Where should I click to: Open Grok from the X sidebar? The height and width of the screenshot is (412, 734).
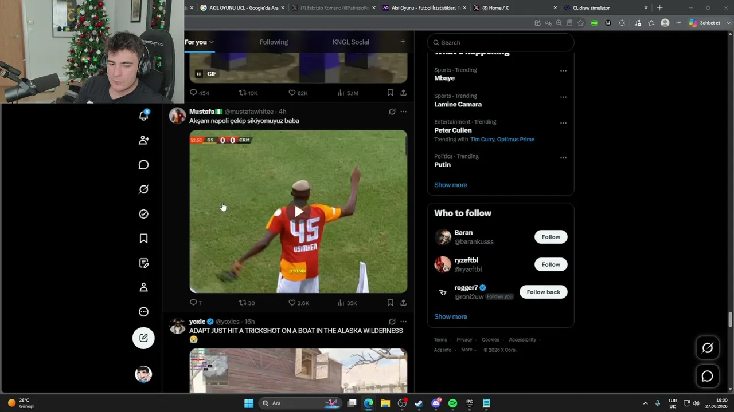point(143,189)
